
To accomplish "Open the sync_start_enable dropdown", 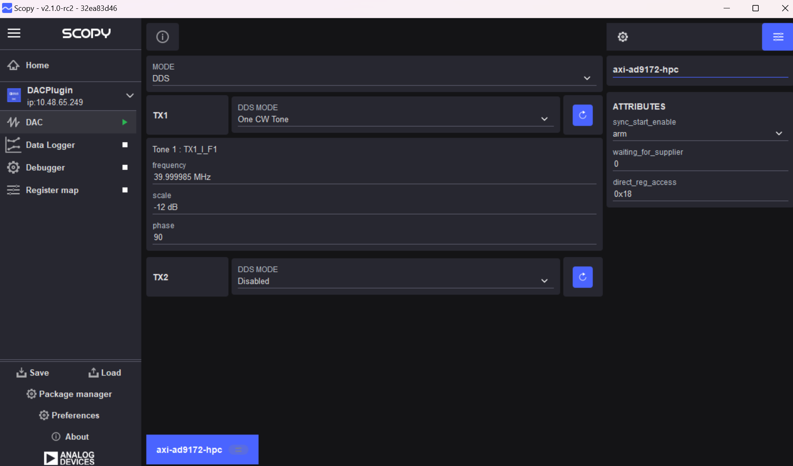I will [x=700, y=134].
